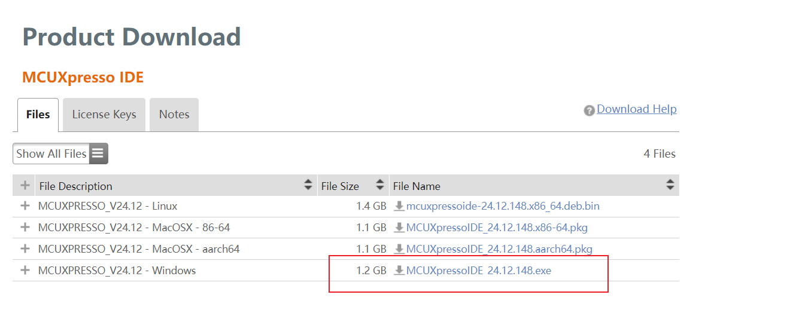Click the download arrow icon for the x86-64.pkg file
796x313 pixels.
tap(399, 228)
